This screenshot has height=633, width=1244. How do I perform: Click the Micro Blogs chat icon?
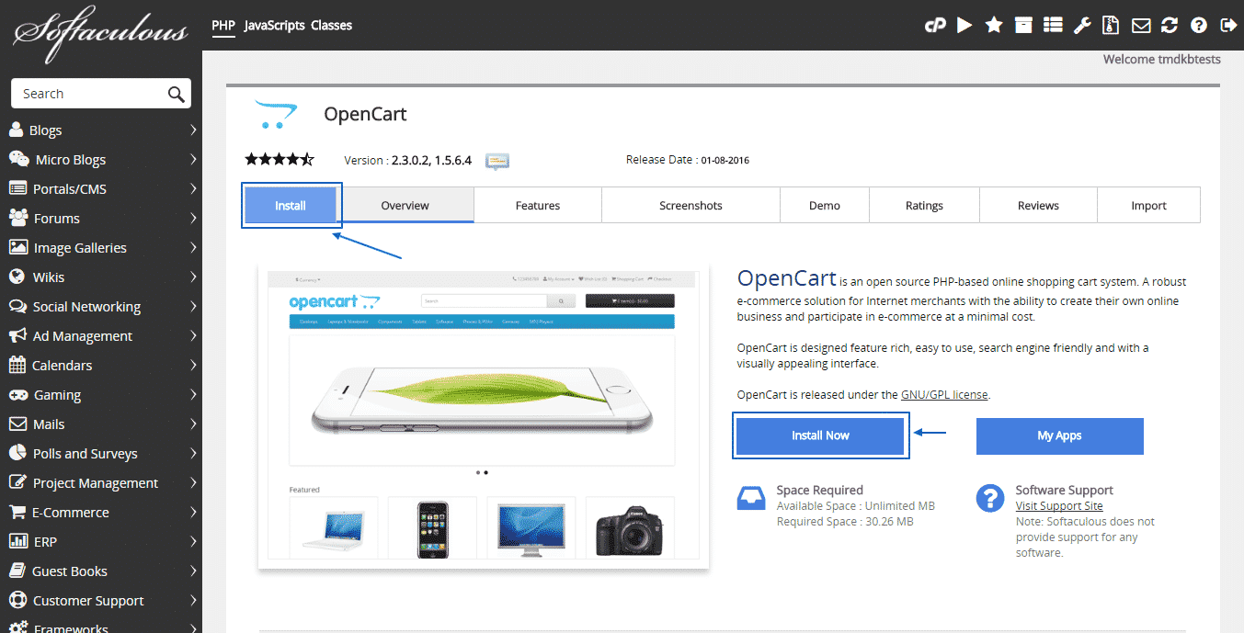tap(18, 159)
